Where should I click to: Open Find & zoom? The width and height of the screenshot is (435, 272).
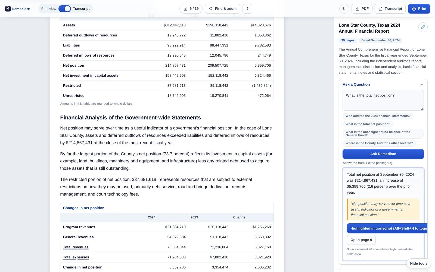tap(223, 9)
